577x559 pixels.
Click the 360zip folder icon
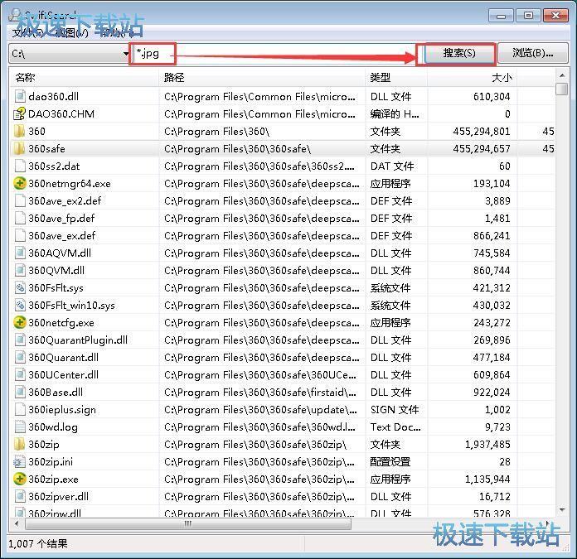point(20,445)
